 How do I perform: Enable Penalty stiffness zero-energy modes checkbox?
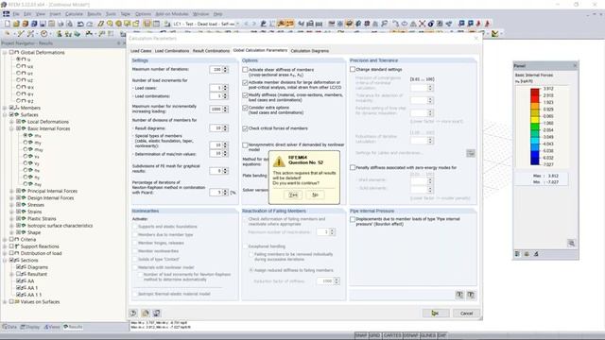coord(353,168)
